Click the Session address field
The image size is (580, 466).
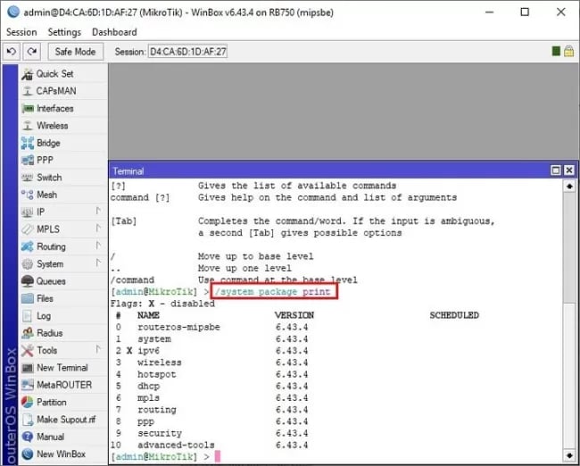(x=188, y=52)
